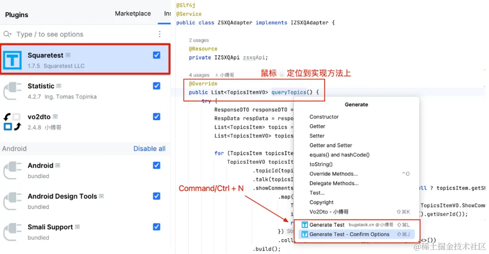Select the Smali Support plugin row
Screen dimensions: 489x254
(x=85, y=232)
